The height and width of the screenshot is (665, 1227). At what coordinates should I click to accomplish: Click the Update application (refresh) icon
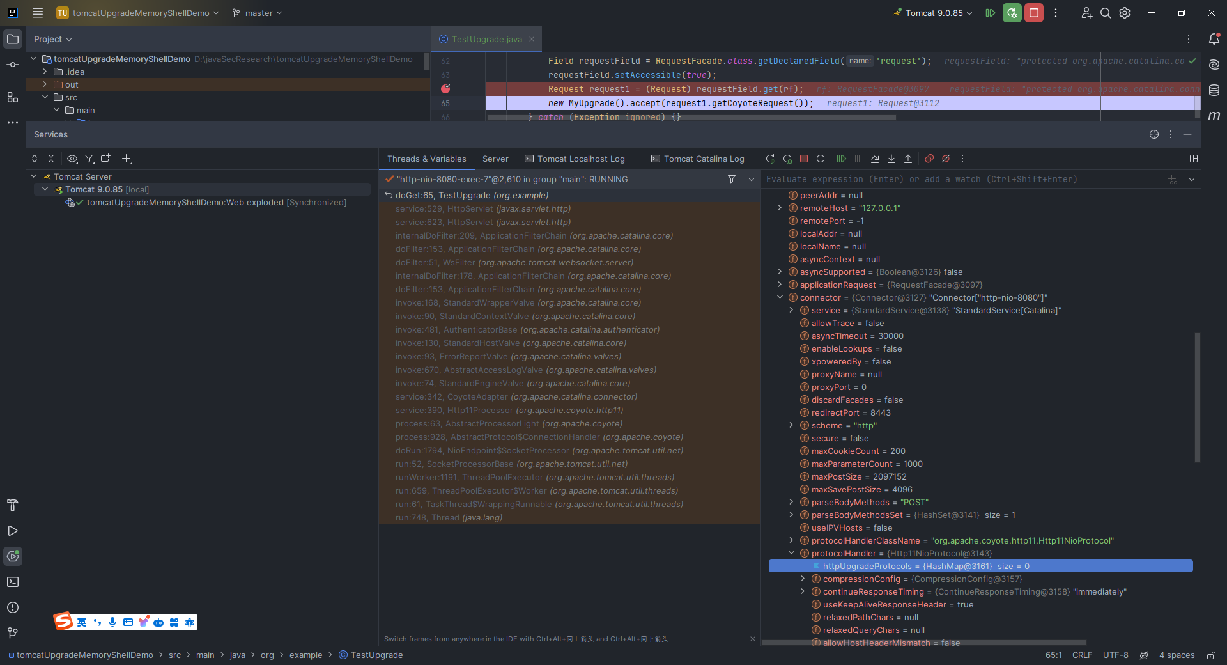click(x=821, y=159)
